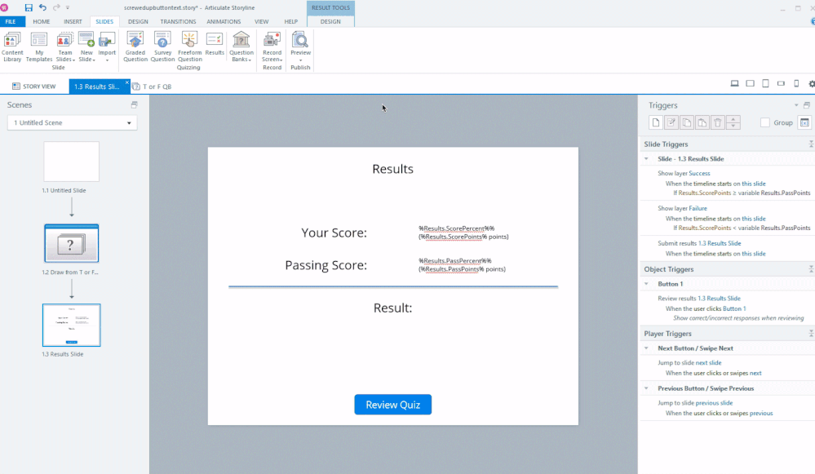The width and height of the screenshot is (815, 474).
Task: Select the 1.2 Draw from T or F thumbnail
Action: pyautogui.click(x=71, y=243)
